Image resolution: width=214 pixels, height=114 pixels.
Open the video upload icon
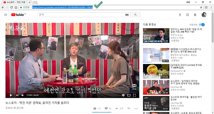(x=180, y=15)
